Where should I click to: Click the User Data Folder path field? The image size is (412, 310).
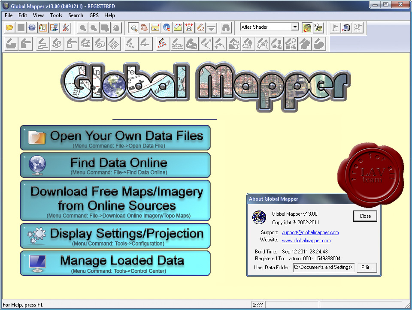coord(324,268)
